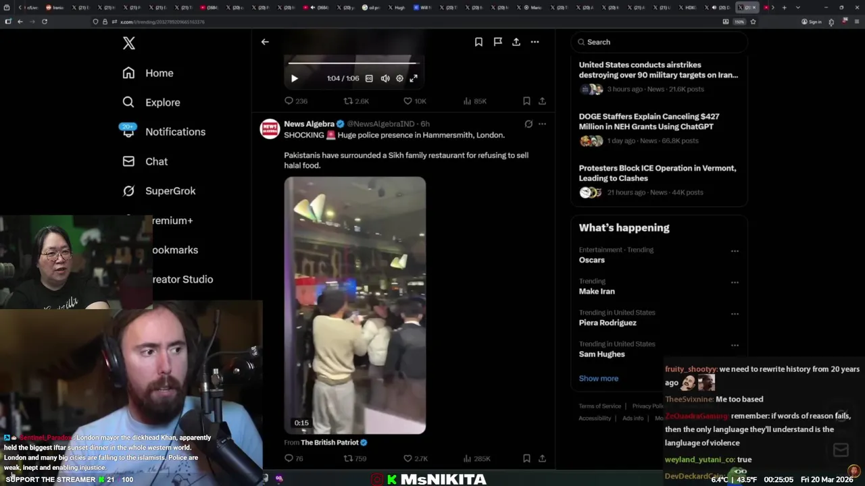The height and width of the screenshot is (486, 865).
Task: Click the flag icon in header bar
Action: tap(497, 42)
